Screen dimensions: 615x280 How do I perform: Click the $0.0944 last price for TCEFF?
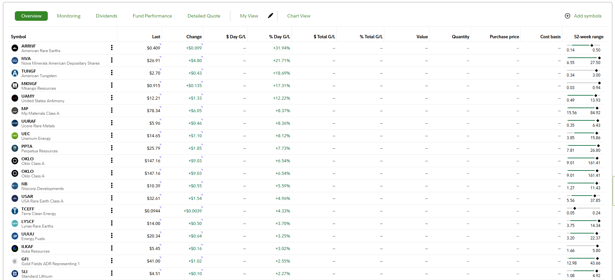152,211
